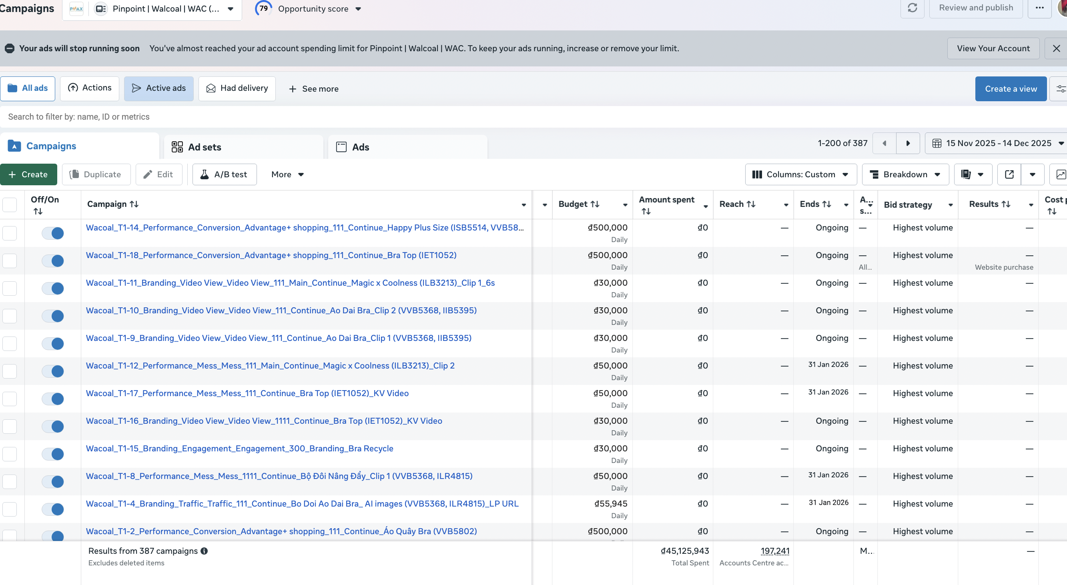Image resolution: width=1067 pixels, height=585 pixels.
Task: Go to previous page of campaigns
Action: pos(884,143)
